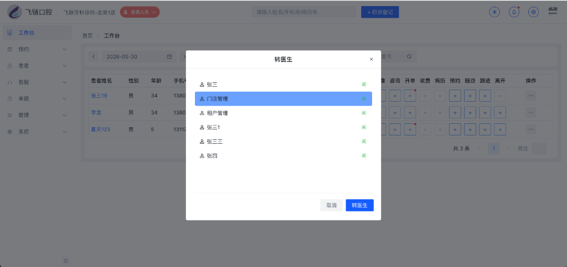Expand the 患者 sidebar menu
The image size is (567, 267).
37,66
